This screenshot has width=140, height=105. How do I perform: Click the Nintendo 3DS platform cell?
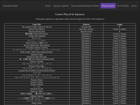pos(86,27)
